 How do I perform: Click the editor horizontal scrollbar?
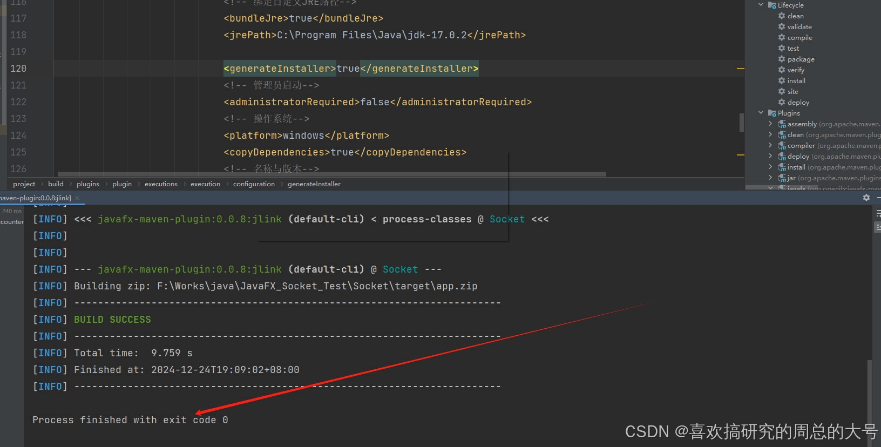tap(332, 174)
